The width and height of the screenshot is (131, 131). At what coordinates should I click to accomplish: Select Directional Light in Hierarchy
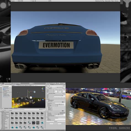(x=6, y=91)
